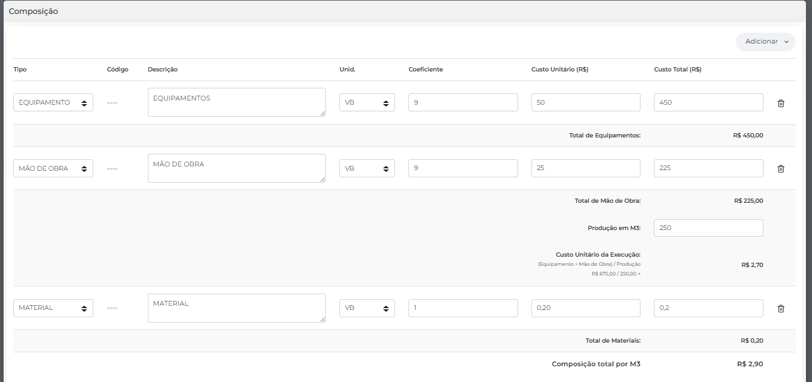Click trash icon for MÃO DE OBRA row
This screenshot has height=382, width=812.
780,169
